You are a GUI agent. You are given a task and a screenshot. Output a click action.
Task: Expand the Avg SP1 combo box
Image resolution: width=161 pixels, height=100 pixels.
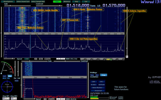[6, 98]
